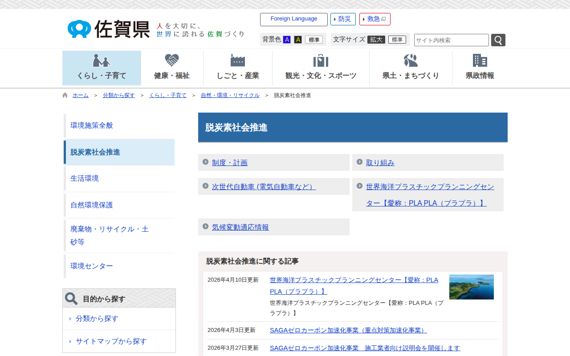Open the 制度・計画 link
The height and width of the screenshot is (356, 570).
click(229, 163)
